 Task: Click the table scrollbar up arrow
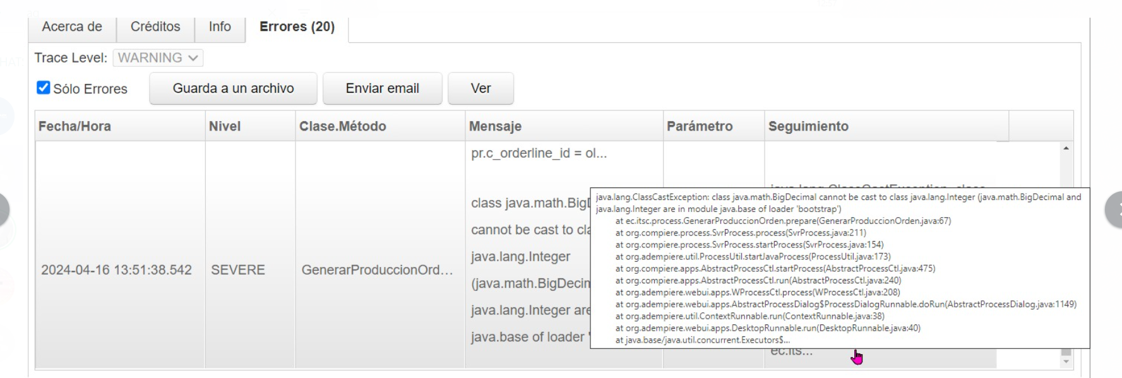click(x=1066, y=148)
